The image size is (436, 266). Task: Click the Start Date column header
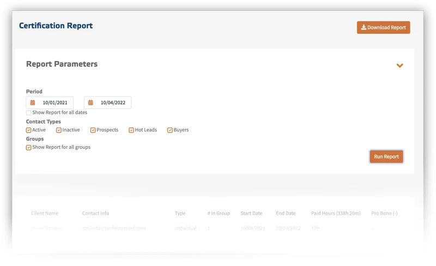[251, 214]
